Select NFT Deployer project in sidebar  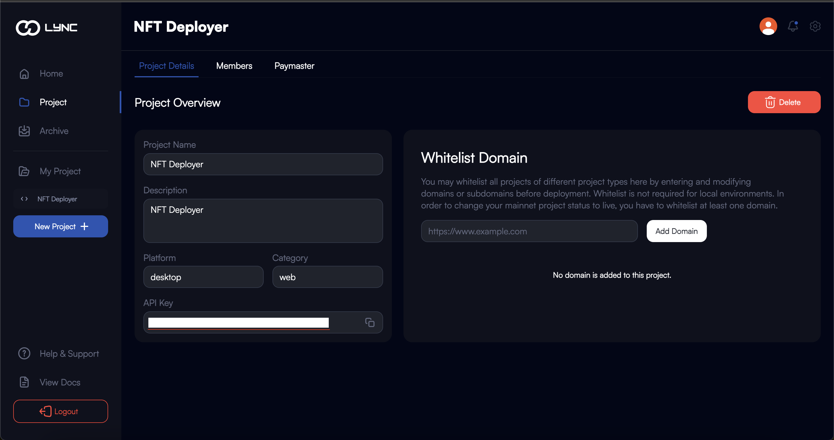(x=60, y=199)
